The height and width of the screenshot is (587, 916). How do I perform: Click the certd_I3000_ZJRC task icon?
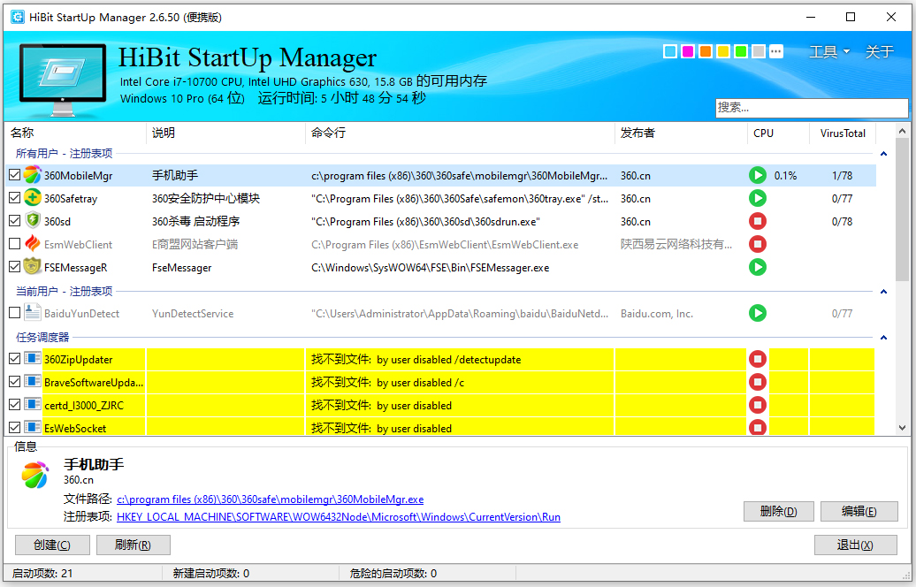[x=33, y=405]
